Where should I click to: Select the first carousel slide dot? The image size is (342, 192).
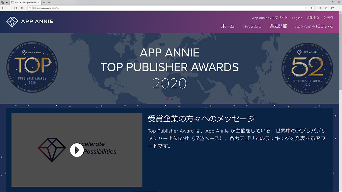[x=168, y=99]
